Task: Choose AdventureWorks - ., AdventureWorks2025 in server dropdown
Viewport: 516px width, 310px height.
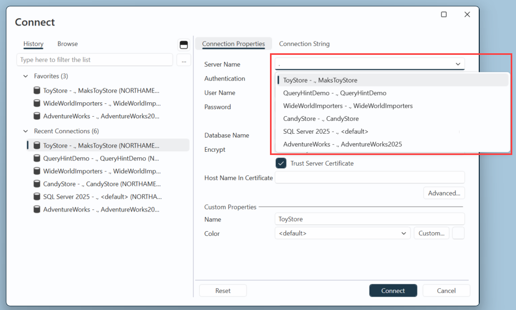Action: coord(392,144)
